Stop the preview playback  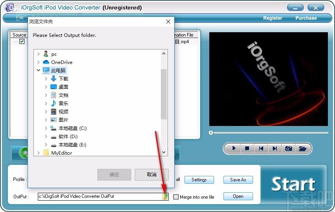[x=247, y=148]
